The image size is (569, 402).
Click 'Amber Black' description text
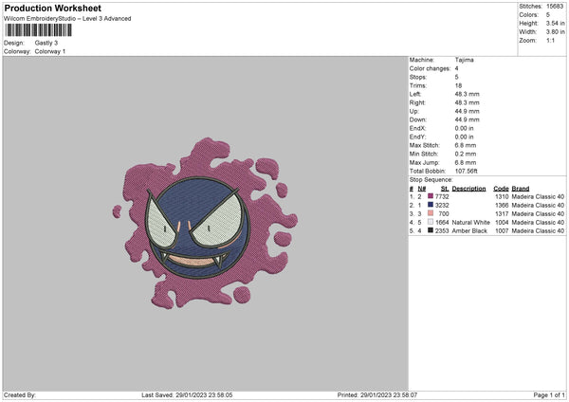[469, 230]
